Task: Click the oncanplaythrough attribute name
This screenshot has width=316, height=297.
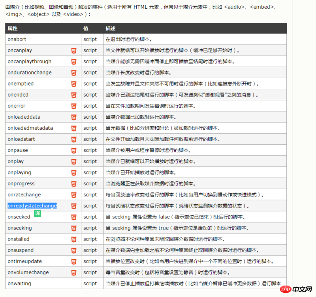Action: 29,62
